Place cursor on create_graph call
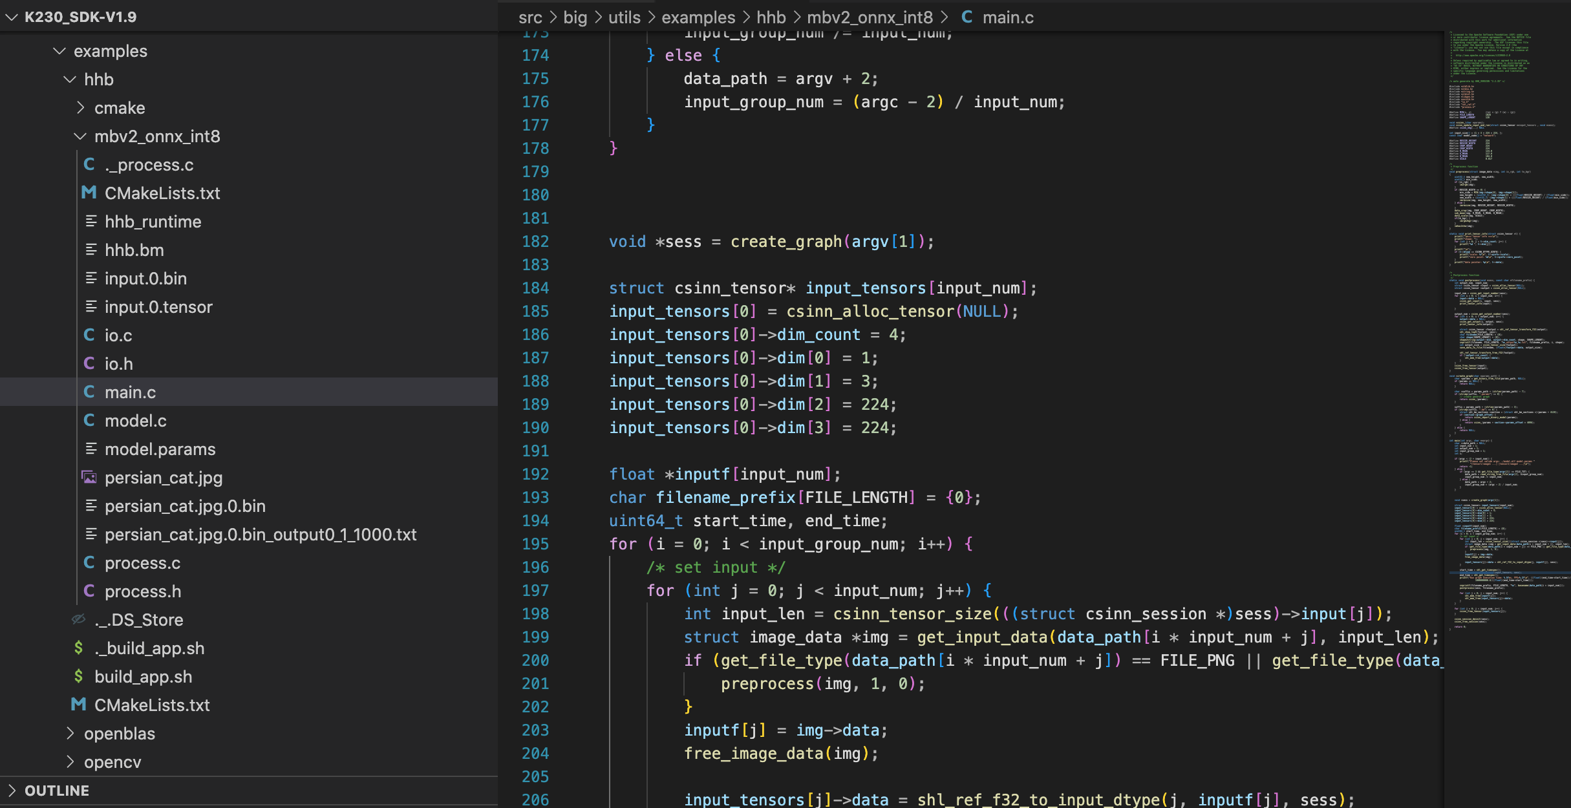This screenshot has width=1571, height=808. (x=786, y=242)
